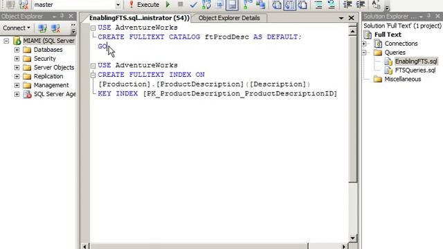Toggle Include Actual Execution Plan icon
The width and height of the screenshot is (443, 249).
(248, 5)
